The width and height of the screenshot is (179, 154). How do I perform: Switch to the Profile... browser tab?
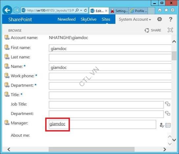[x=138, y=11]
